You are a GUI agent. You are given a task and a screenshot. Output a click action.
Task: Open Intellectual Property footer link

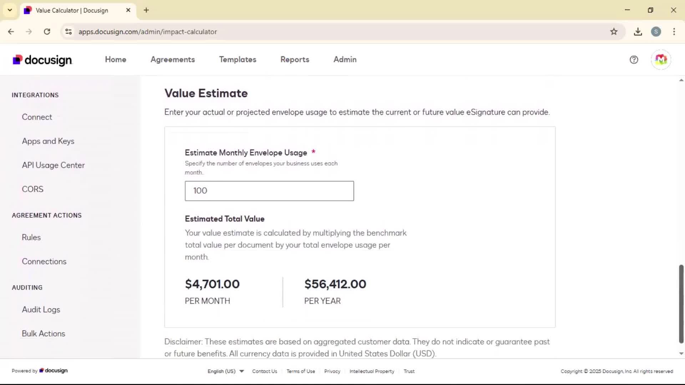click(372, 371)
